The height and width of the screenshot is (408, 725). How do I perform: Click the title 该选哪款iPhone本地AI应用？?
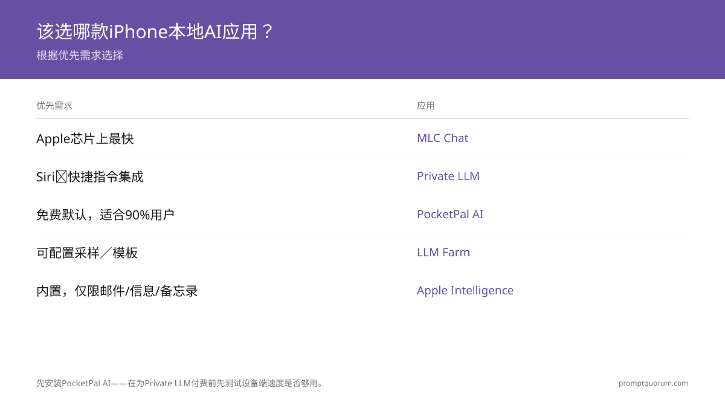156,31
